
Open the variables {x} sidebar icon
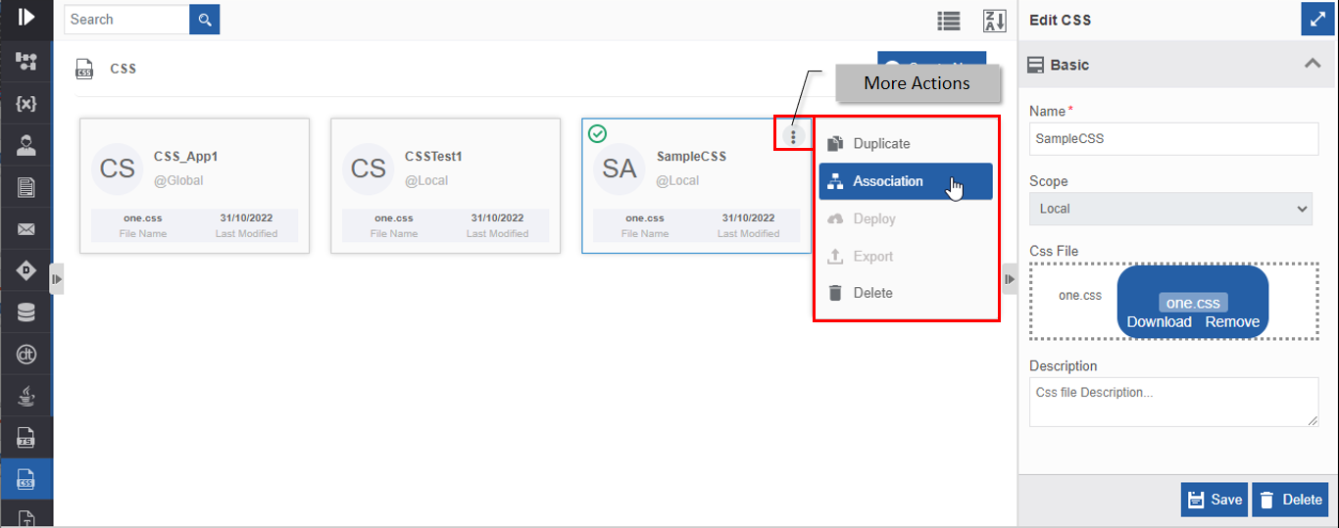(x=26, y=104)
